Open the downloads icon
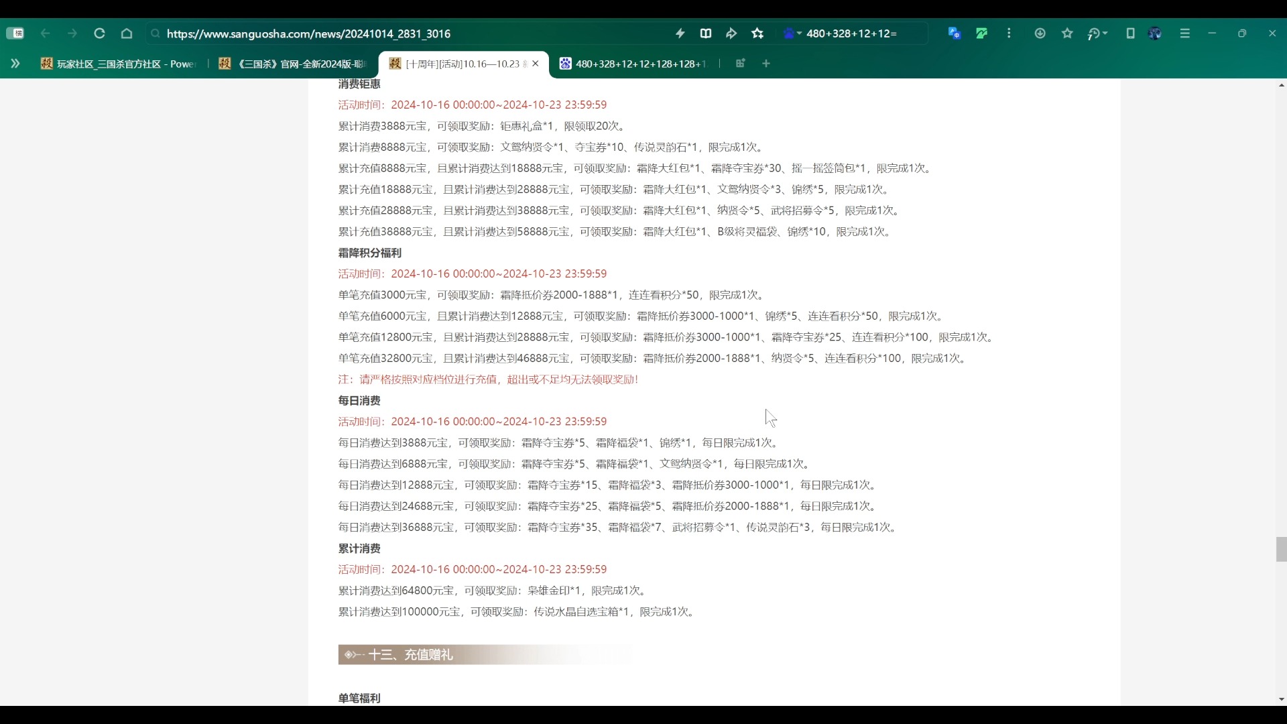 (1040, 34)
